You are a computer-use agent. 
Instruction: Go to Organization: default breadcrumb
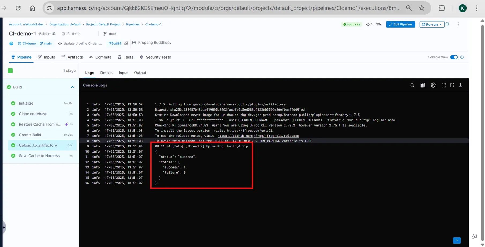coord(65,24)
